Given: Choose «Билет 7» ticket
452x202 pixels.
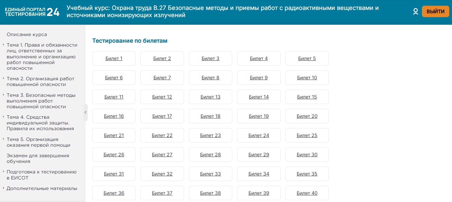Looking at the screenshot, I should [162, 78].
